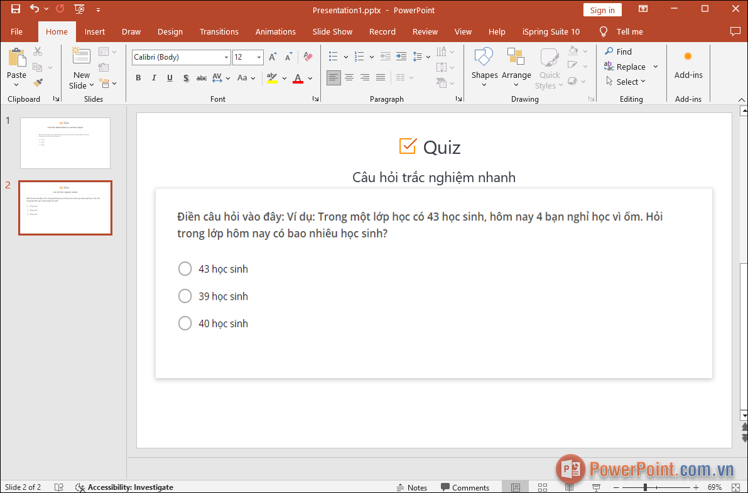
Task: Open the text highlight color picker
Action: coord(285,78)
